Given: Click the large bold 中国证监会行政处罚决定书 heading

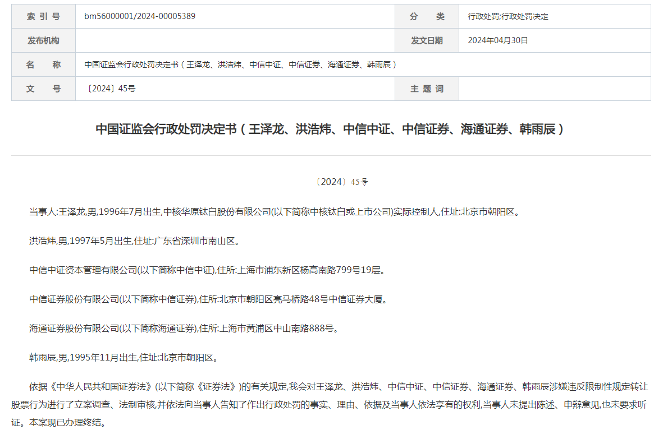Looking at the screenshot, I should (x=330, y=129).
